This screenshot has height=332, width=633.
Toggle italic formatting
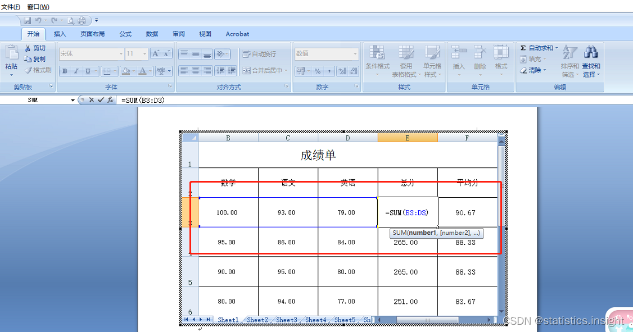tap(76, 71)
